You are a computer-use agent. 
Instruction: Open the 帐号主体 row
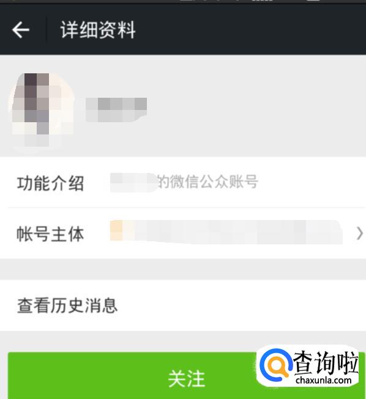183,233
